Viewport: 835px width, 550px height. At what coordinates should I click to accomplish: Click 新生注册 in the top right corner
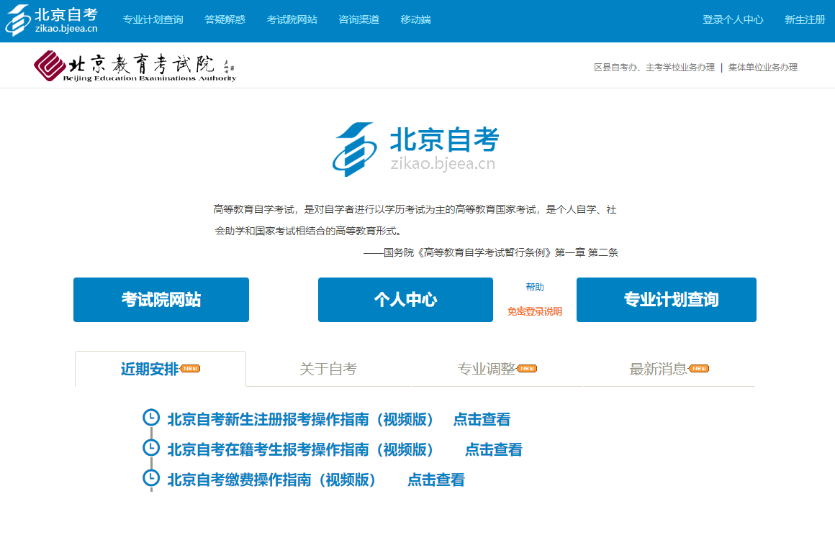pyautogui.click(x=803, y=19)
